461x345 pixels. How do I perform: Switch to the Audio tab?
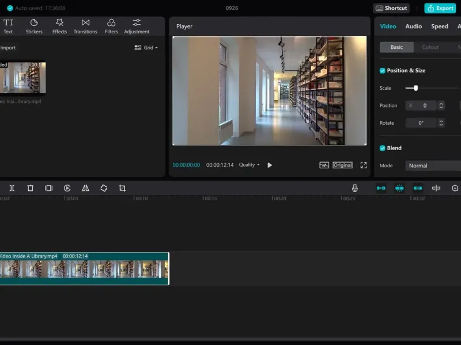[x=413, y=26]
